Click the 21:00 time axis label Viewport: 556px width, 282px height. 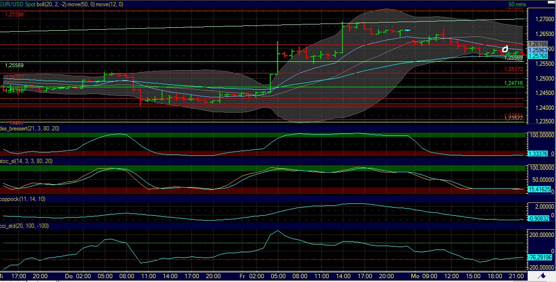516,276
